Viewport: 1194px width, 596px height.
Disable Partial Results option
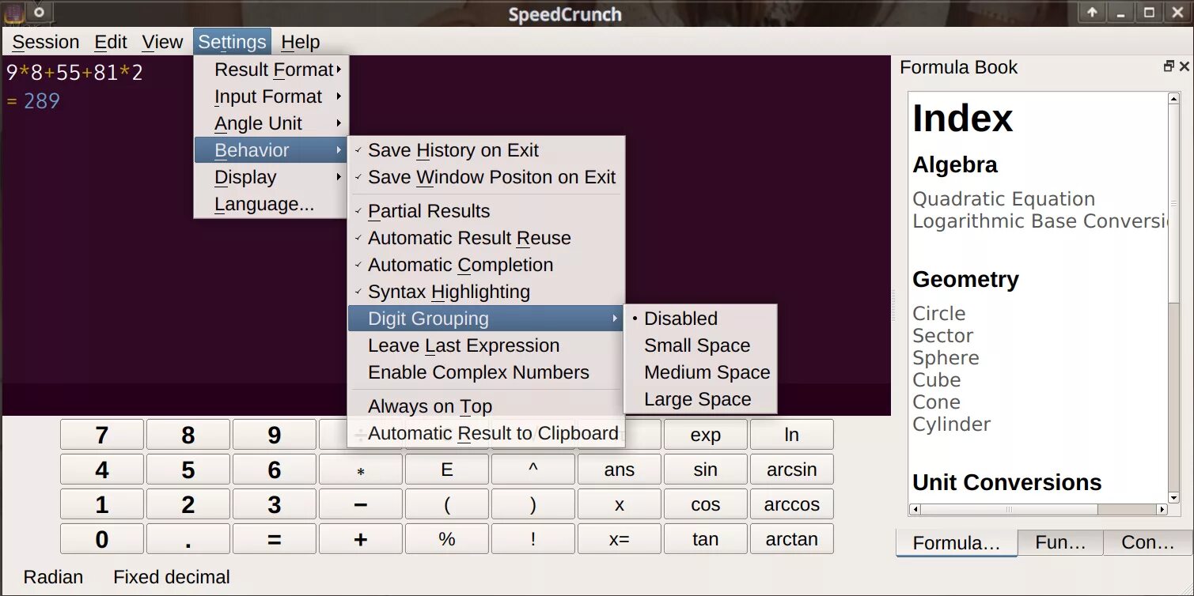(x=487, y=211)
